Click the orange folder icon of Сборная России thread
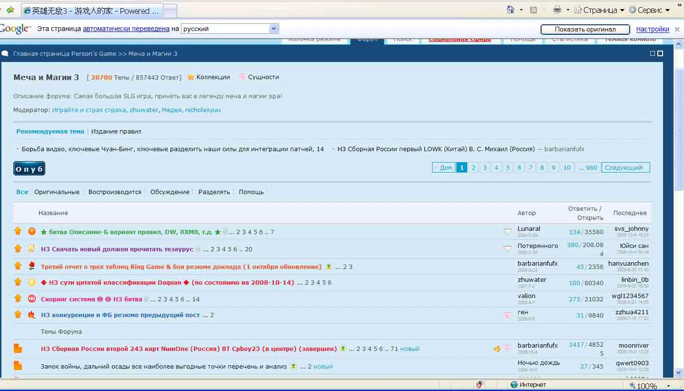Screen dimensions: 684x391 tap(18, 349)
